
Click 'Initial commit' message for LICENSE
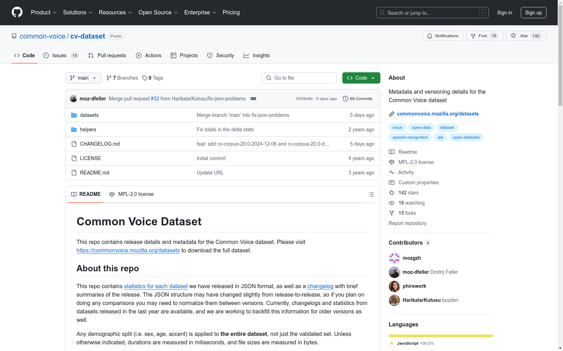[x=211, y=158]
